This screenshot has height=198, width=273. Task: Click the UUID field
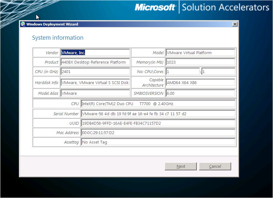(158, 123)
